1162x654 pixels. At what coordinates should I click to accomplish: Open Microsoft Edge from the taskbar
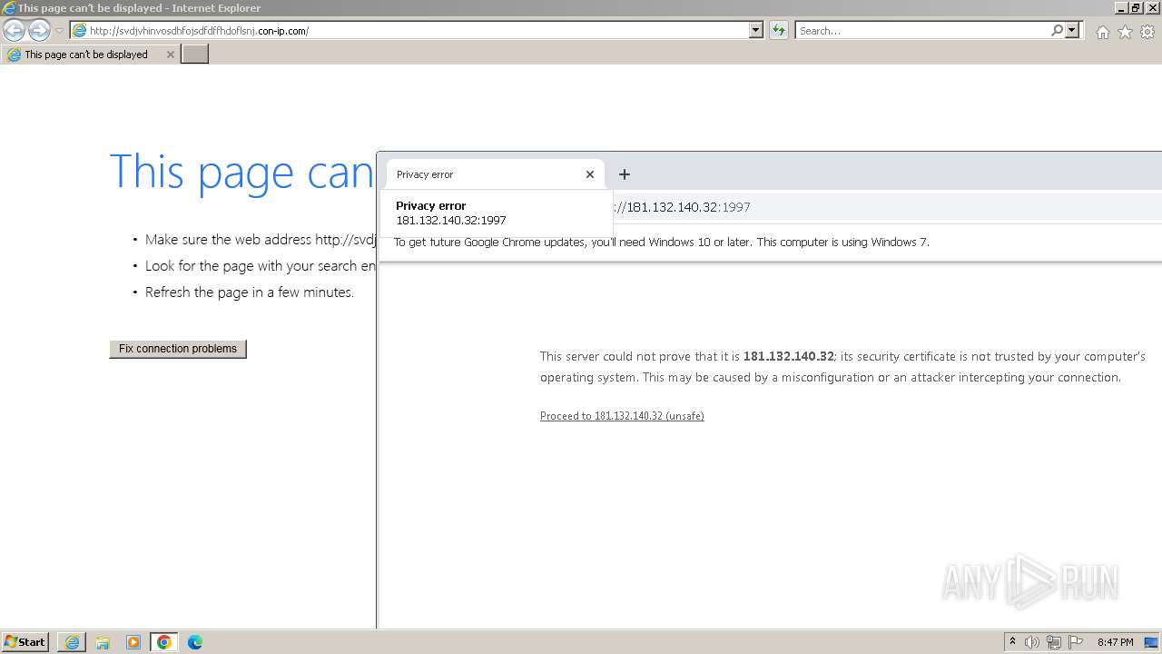pyautogui.click(x=194, y=642)
